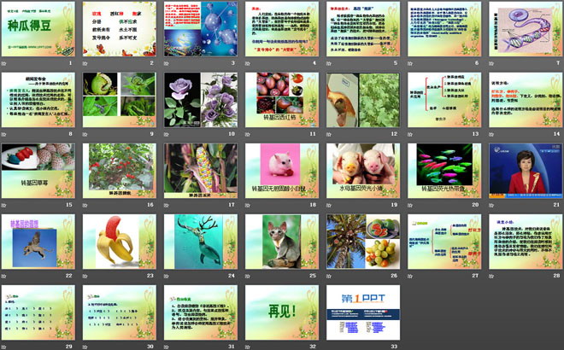Click the animation star icon under slide 17
The image size is (564, 350).
[166, 205]
